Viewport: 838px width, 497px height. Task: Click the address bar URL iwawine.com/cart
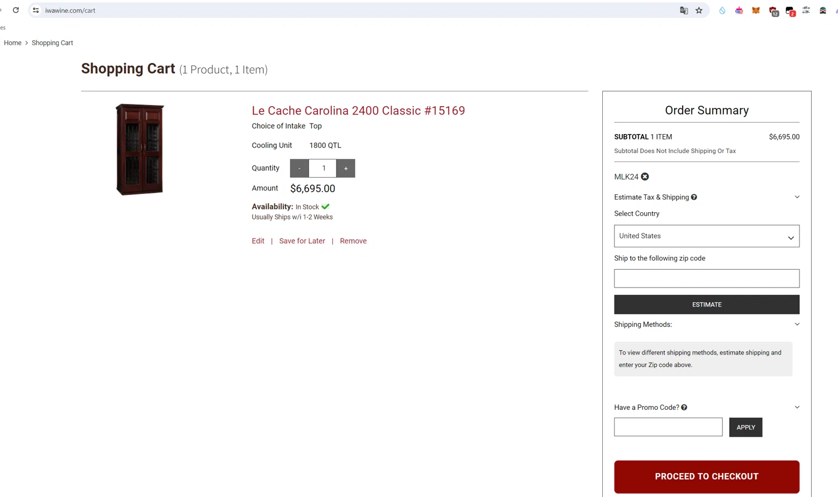pyautogui.click(x=70, y=10)
